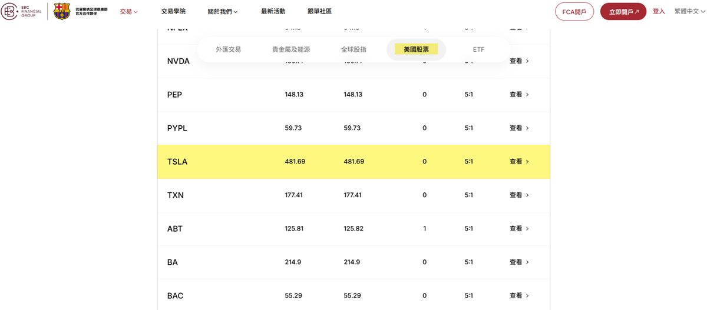The height and width of the screenshot is (310, 707).
Task: Click BAC bid price 55.29 in first column
Action: [293, 296]
